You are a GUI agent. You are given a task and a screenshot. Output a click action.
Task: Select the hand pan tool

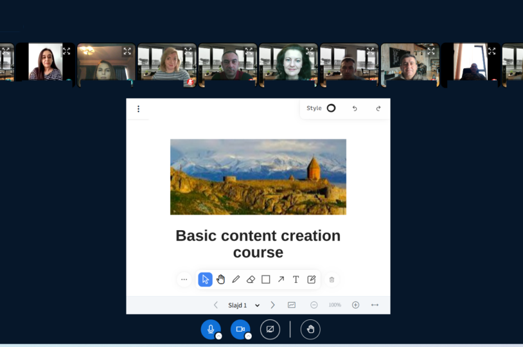click(220, 280)
